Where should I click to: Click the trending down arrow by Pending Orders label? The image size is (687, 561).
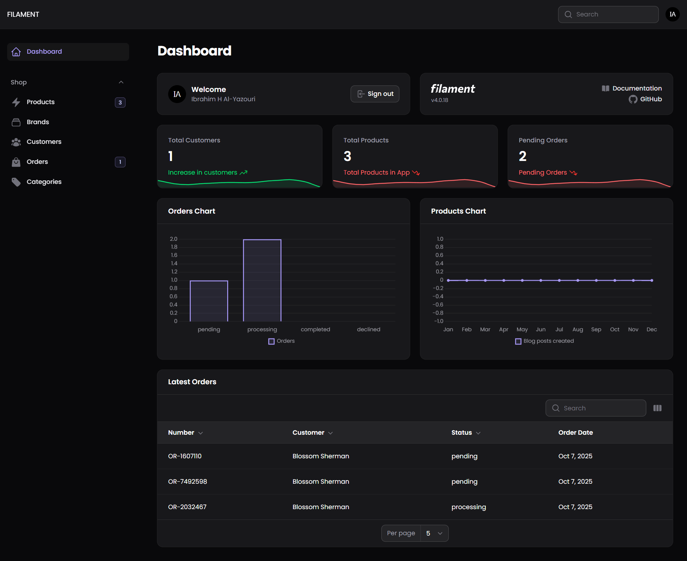point(574,173)
